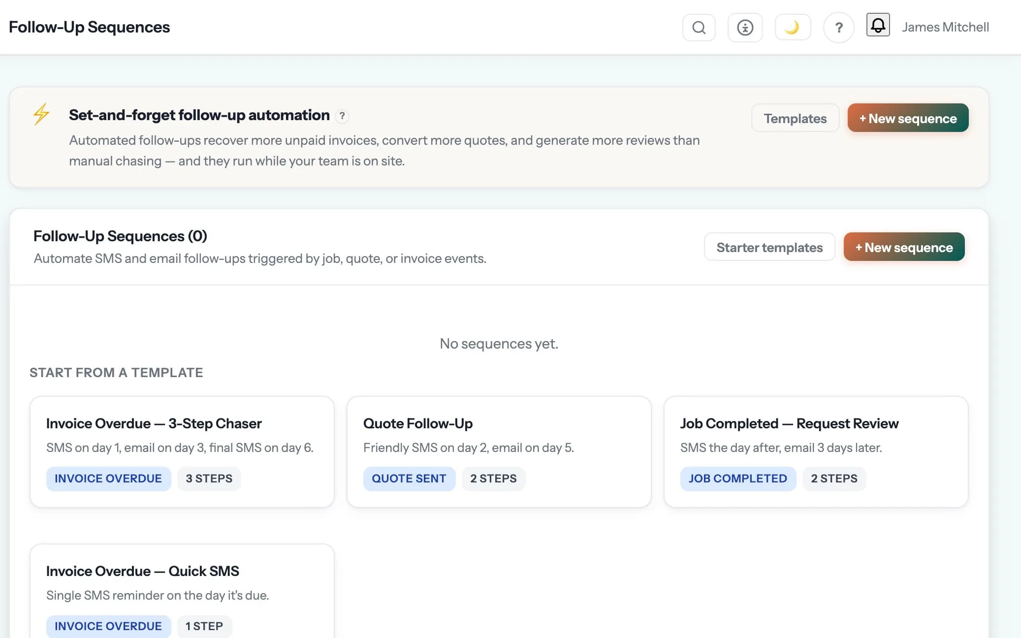Open Templates button in banner
The height and width of the screenshot is (638, 1021).
(x=795, y=118)
